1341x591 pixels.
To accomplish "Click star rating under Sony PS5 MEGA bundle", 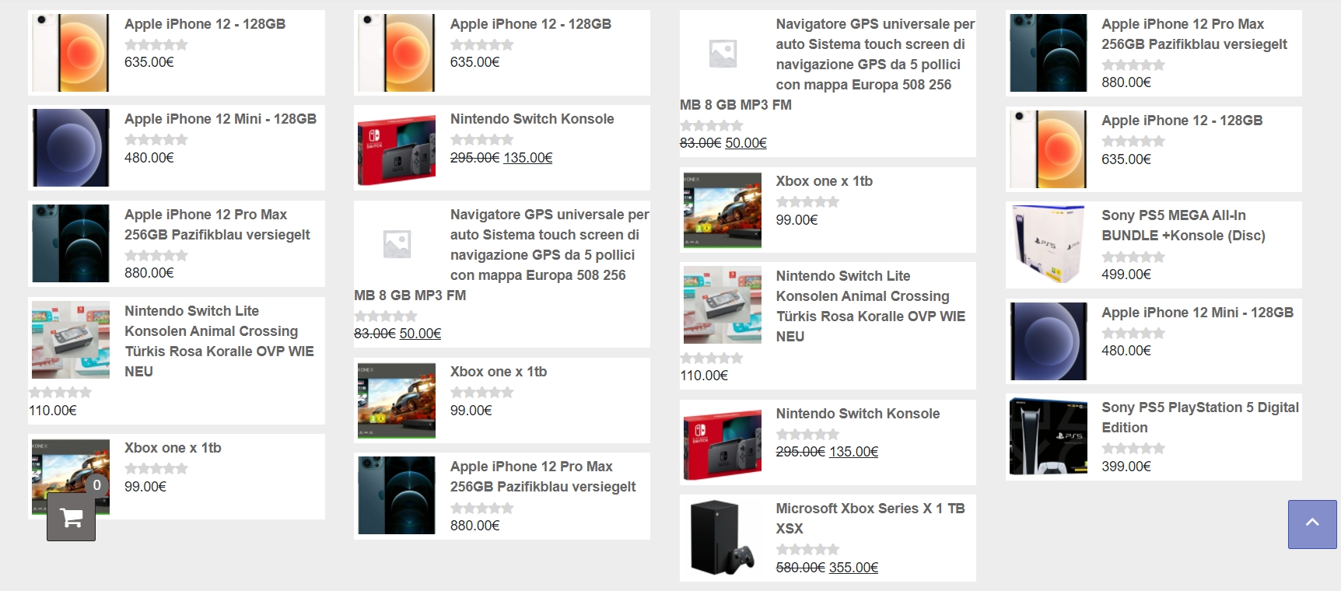I will coord(1133,257).
